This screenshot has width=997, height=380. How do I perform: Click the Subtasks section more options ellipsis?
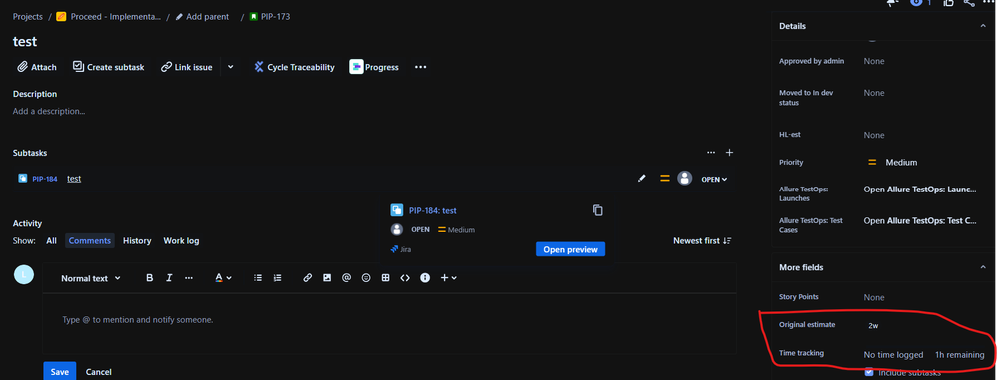tap(711, 153)
